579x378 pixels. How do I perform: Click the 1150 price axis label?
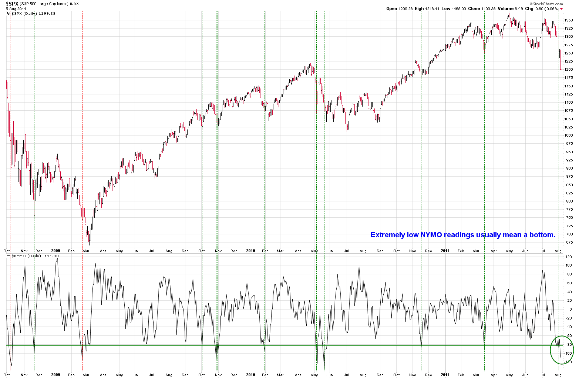[569, 86]
